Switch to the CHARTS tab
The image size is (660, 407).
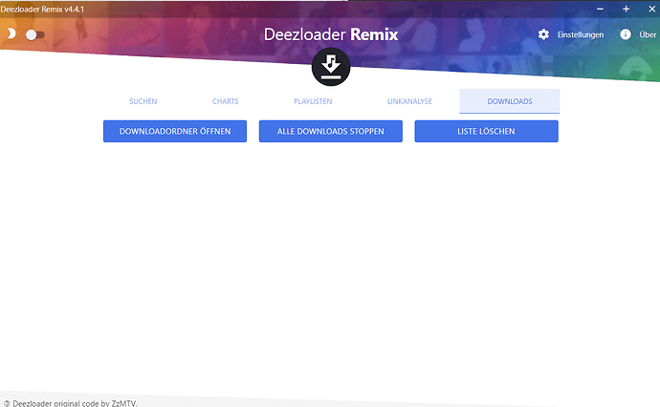point(225,101)
